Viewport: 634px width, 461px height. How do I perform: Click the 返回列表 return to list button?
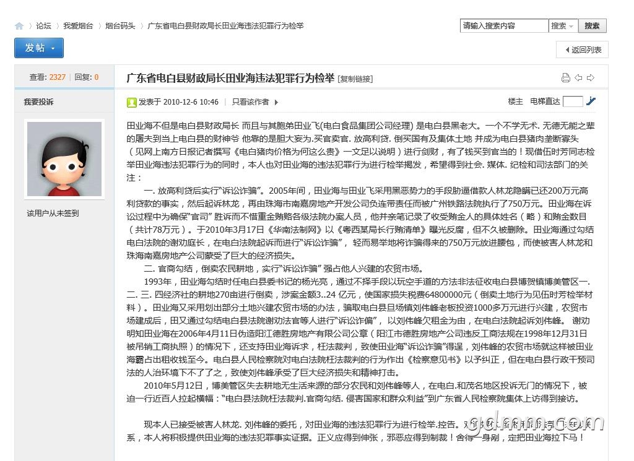pos(582,50)
